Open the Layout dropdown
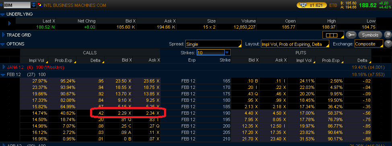 click(x=295, y=44)
